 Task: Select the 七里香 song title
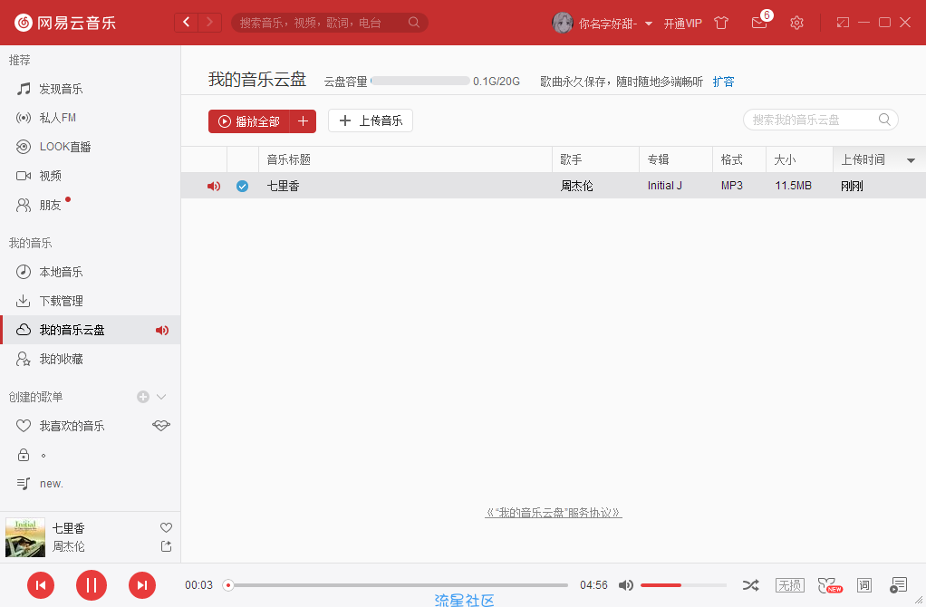coord(283,186)
